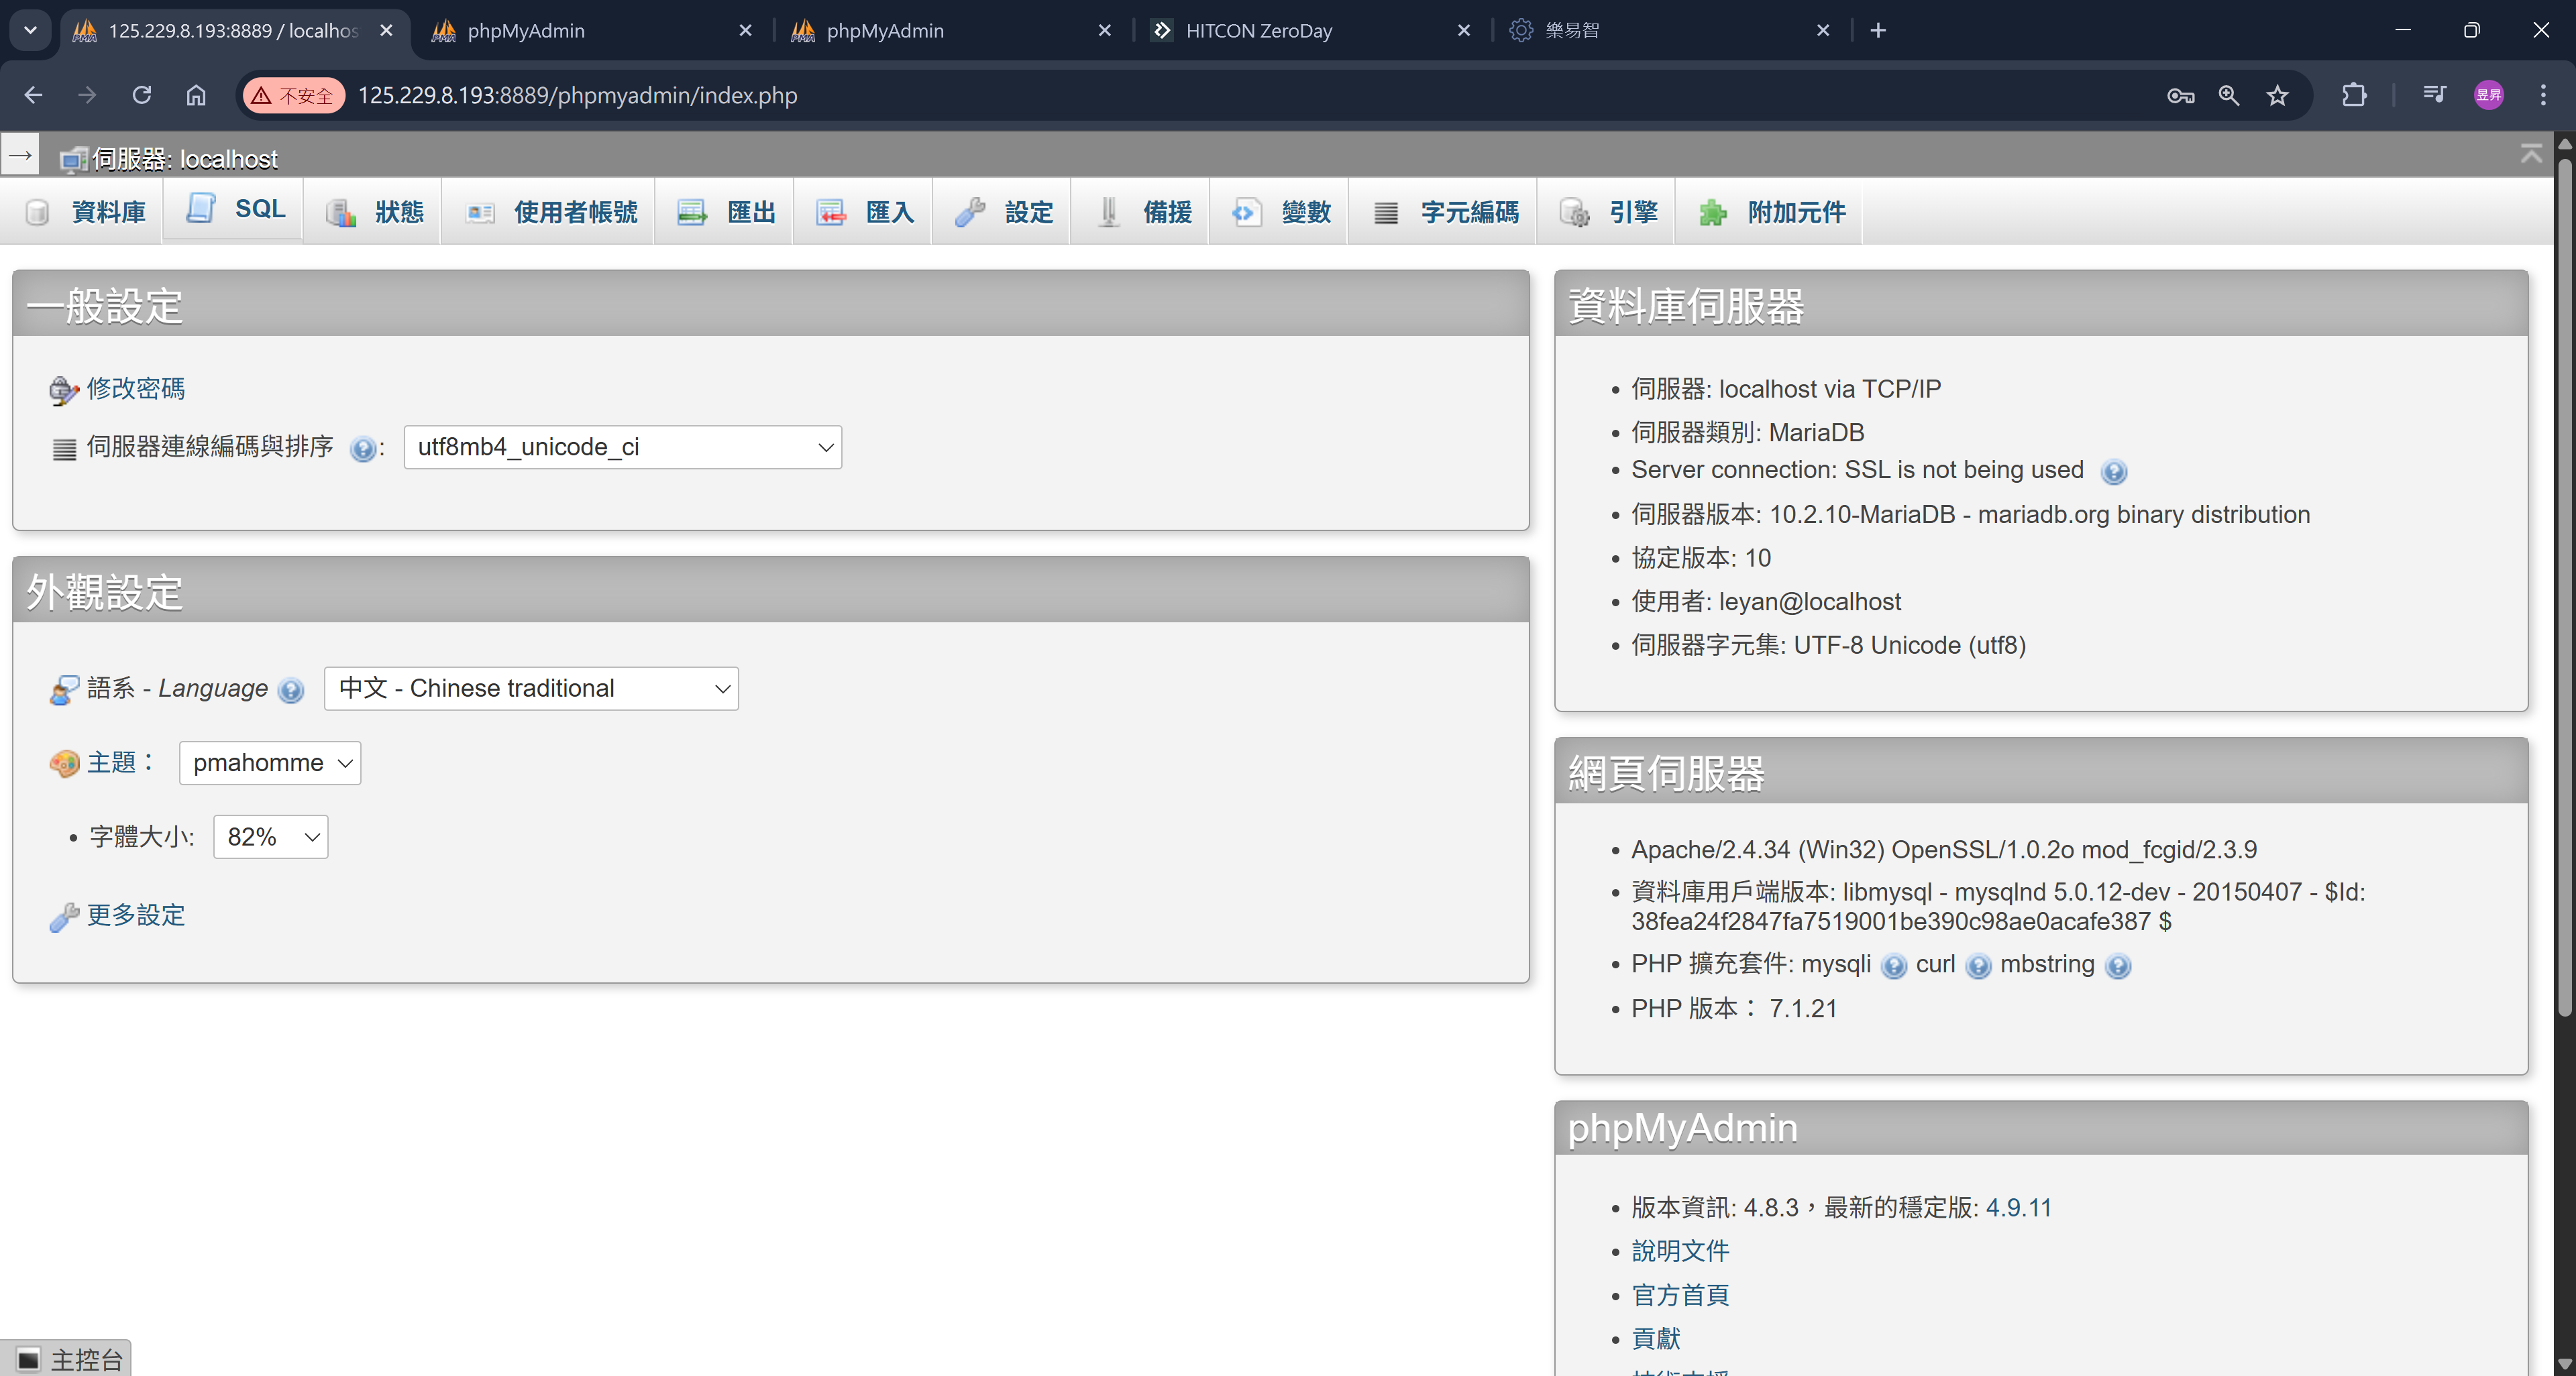Switch to the HITCON ZeroDay browser tab
This screenshot has height=1376, width=2576.
pos(1310,30)
